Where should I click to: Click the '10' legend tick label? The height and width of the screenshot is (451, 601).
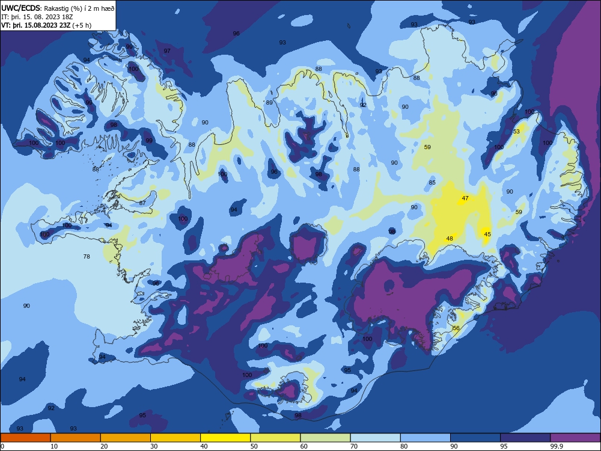click(x=54, y=446)
